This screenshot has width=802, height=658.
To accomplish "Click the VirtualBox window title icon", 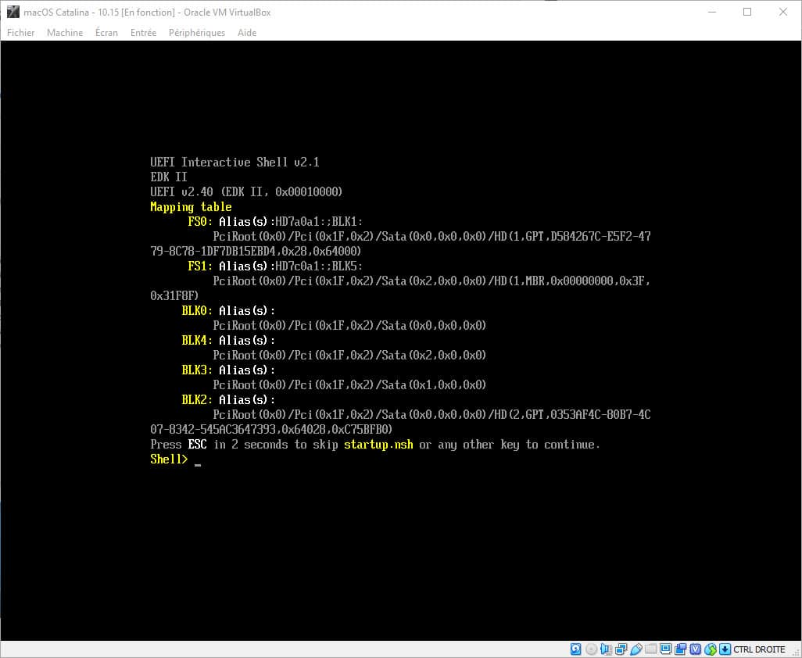I will click(x=13, y=12).
